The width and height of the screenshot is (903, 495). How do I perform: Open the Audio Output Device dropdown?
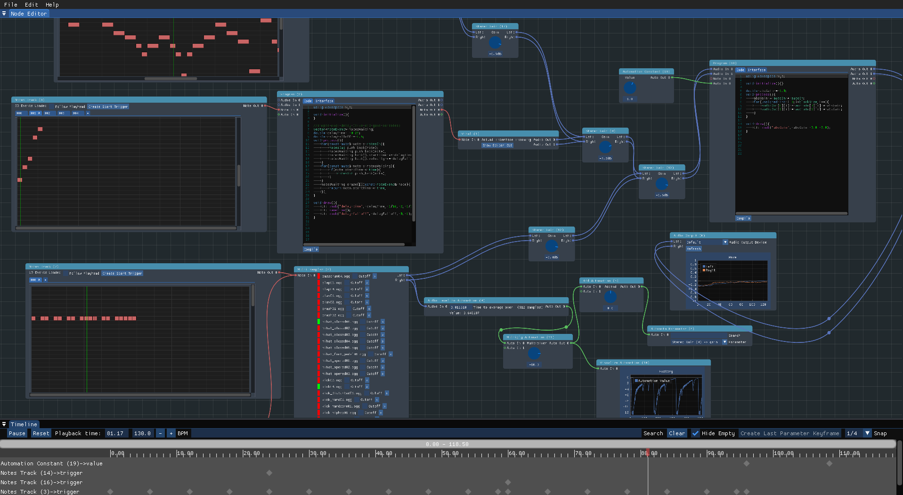point(725,242)
